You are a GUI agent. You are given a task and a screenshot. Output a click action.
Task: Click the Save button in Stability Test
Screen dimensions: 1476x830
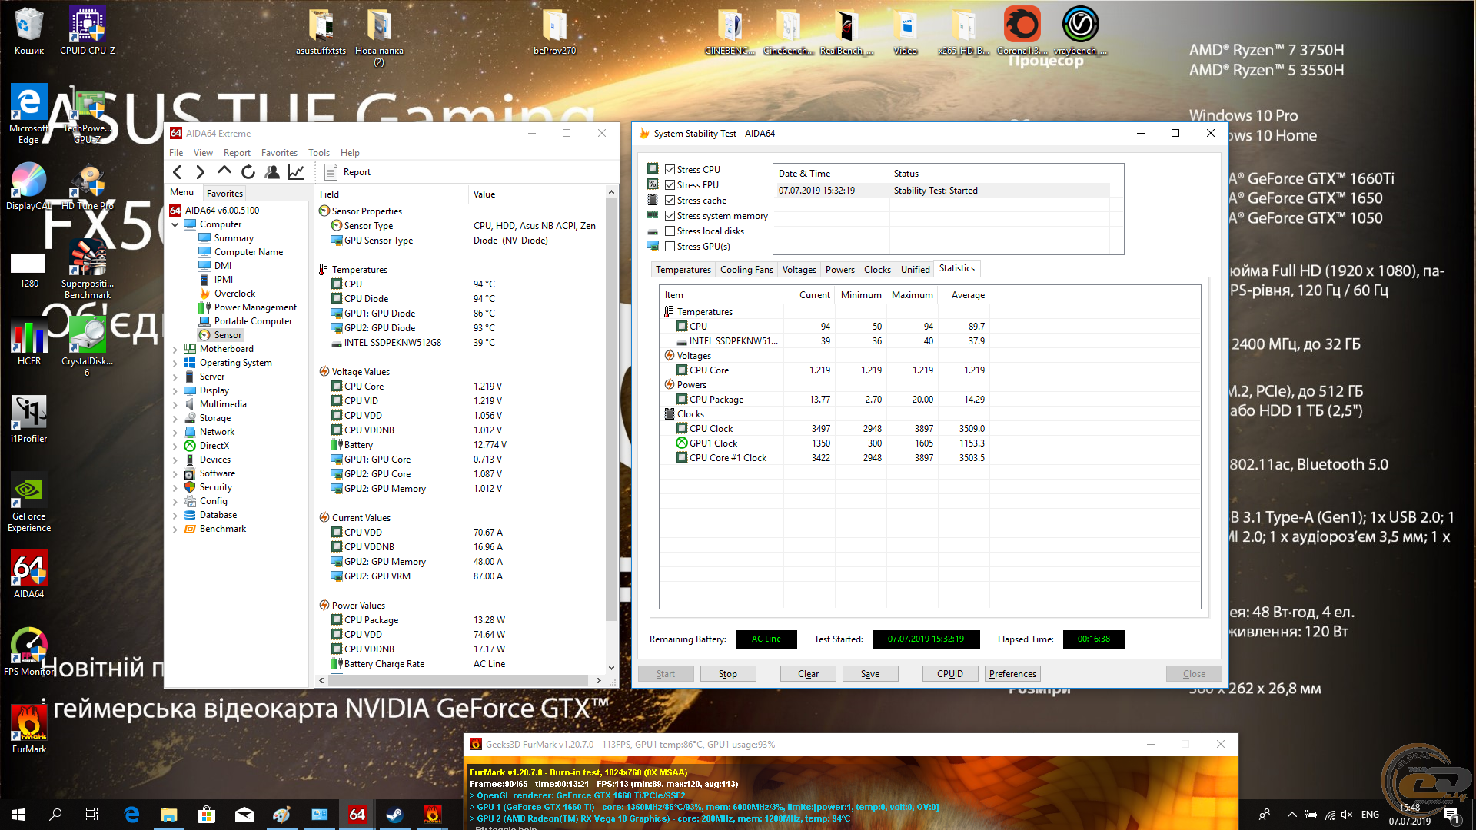click(870, 674)
